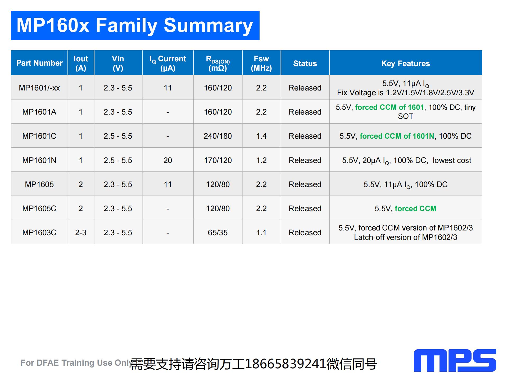The height and width of the screenshot is (381, 508).
Task: Click the 20 IQ current value
Action: (x=168, y=160)
